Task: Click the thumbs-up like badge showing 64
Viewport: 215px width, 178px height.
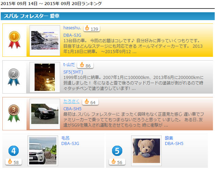Action: click(x=90, y=102)
